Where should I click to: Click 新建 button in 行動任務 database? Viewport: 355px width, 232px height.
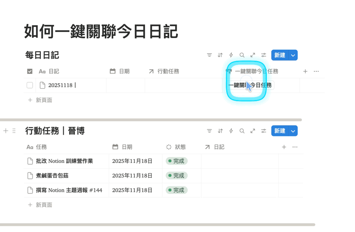click(x=280, y=131)
